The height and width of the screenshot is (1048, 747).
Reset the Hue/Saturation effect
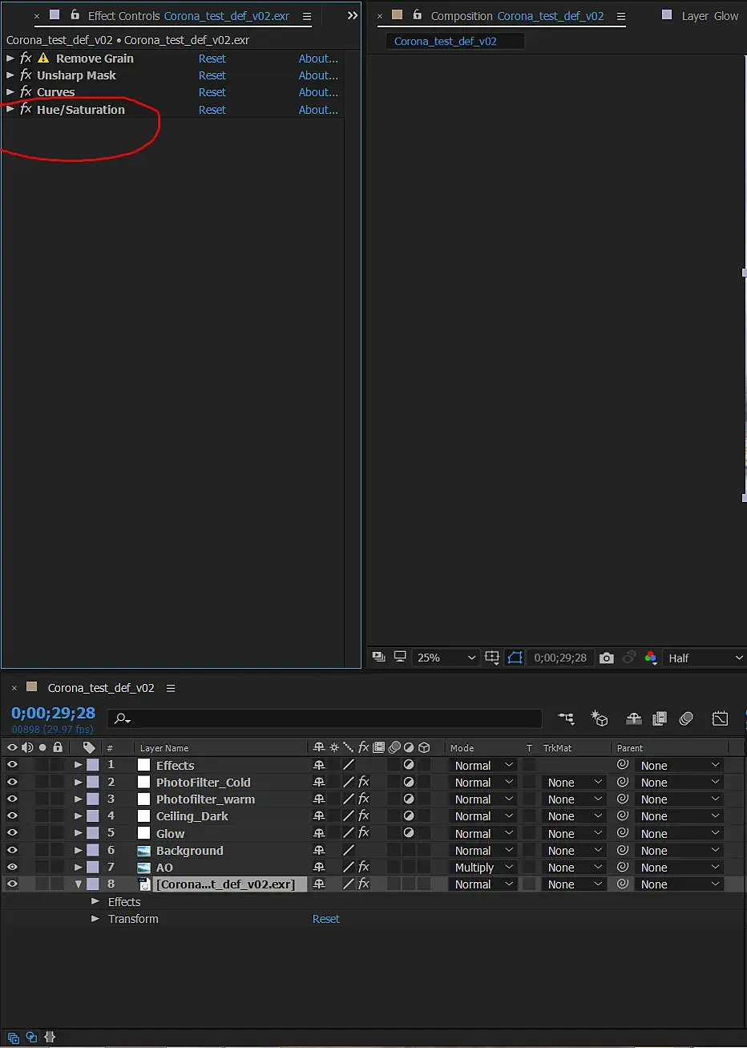tap(212, 110)
